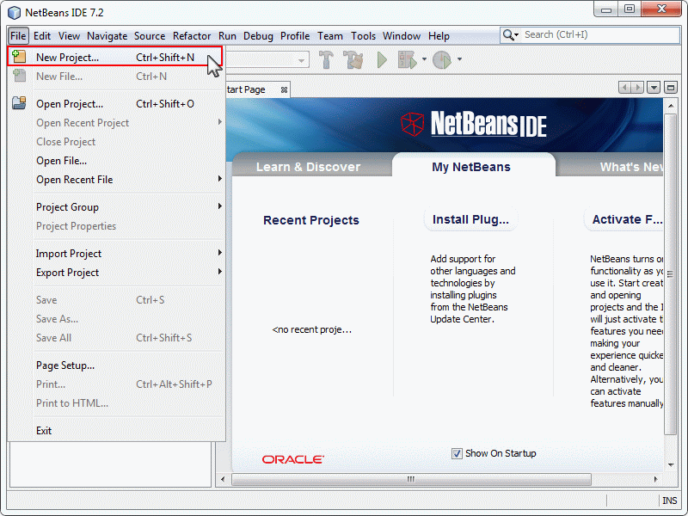The width and height of the screenshot is (688, 516).
Task: Click the Open Project folder icon in menu
Action: coord(19,101)
